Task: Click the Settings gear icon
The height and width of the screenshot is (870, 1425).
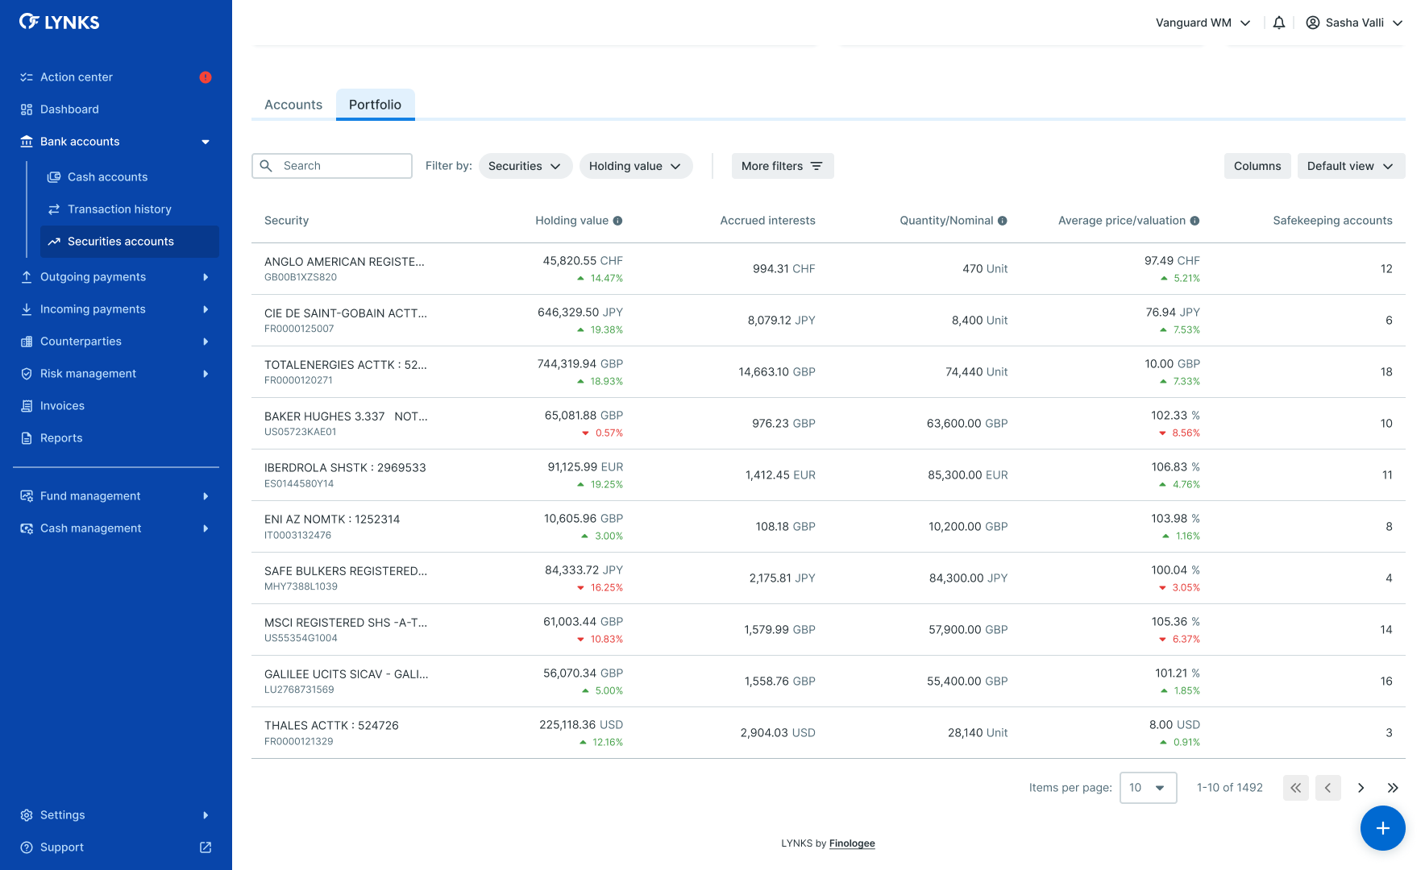Action: coord(27,815)
